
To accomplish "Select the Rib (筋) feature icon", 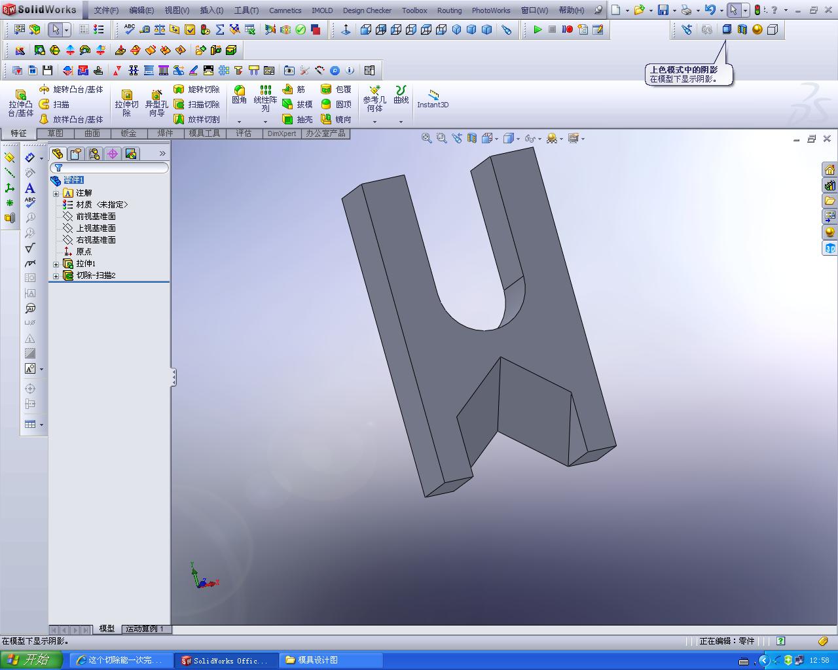I will (287, 89).
